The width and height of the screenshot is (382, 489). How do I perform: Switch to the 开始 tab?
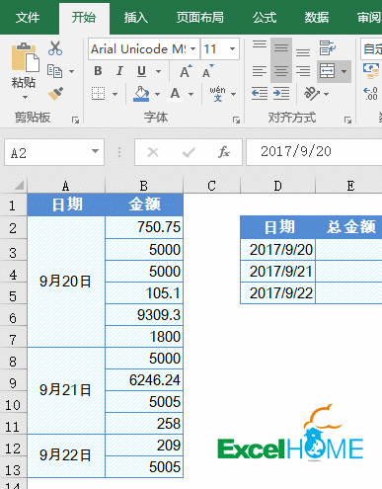coord(84,18)
